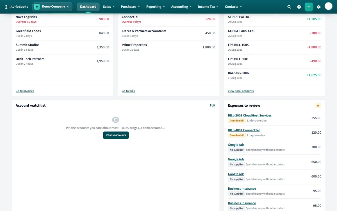The image size is (337, 211).
Task: Open the Demo Company switcher dropdown
Action: coord(52,7)
